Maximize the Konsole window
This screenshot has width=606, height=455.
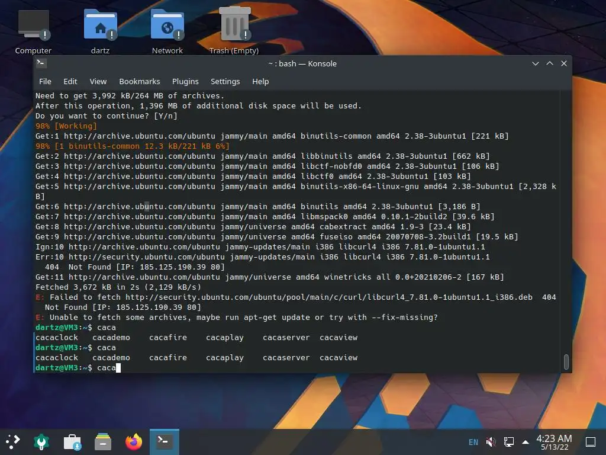[550, 63]
